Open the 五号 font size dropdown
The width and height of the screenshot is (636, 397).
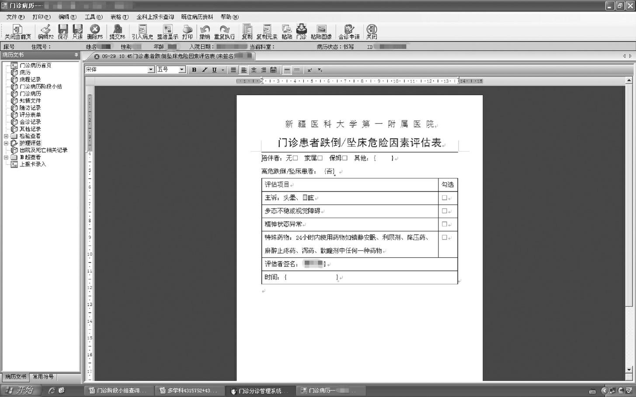182,69
